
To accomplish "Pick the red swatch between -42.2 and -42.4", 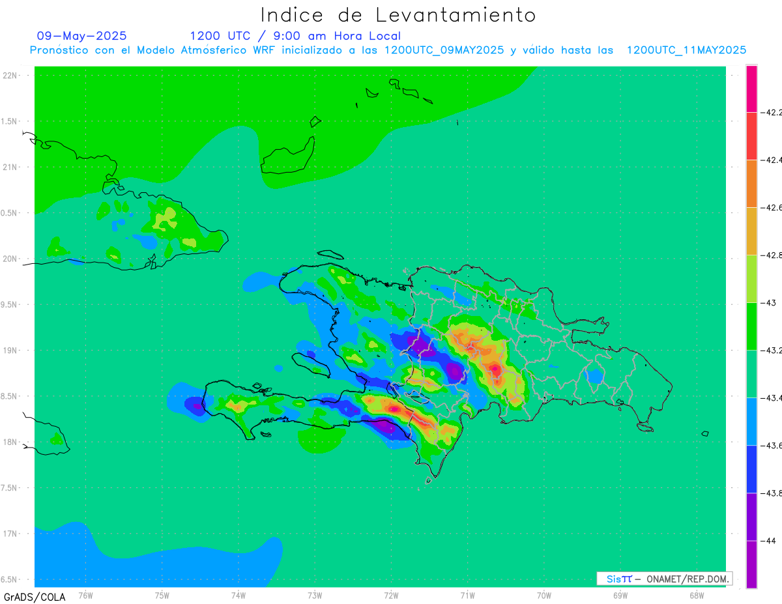I will [x=751, y=136].
